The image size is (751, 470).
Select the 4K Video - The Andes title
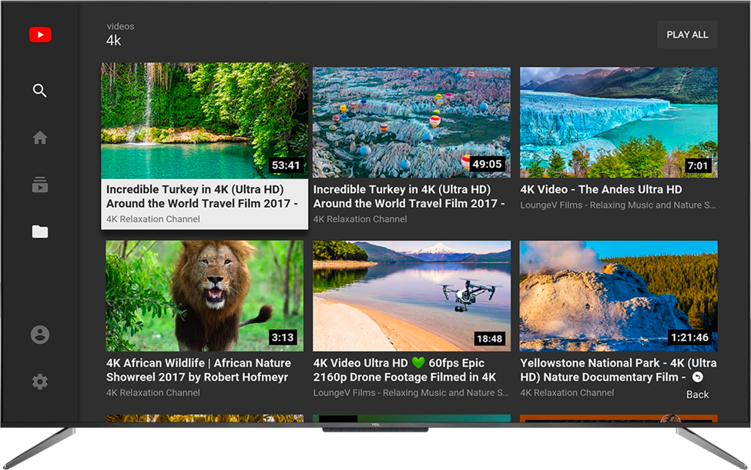click(601, 189)
